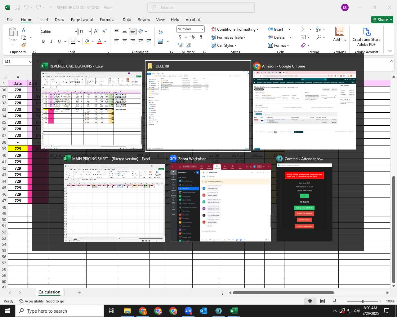Toggle Align Right
397x317 pixels.
click(x=132, y=41)
